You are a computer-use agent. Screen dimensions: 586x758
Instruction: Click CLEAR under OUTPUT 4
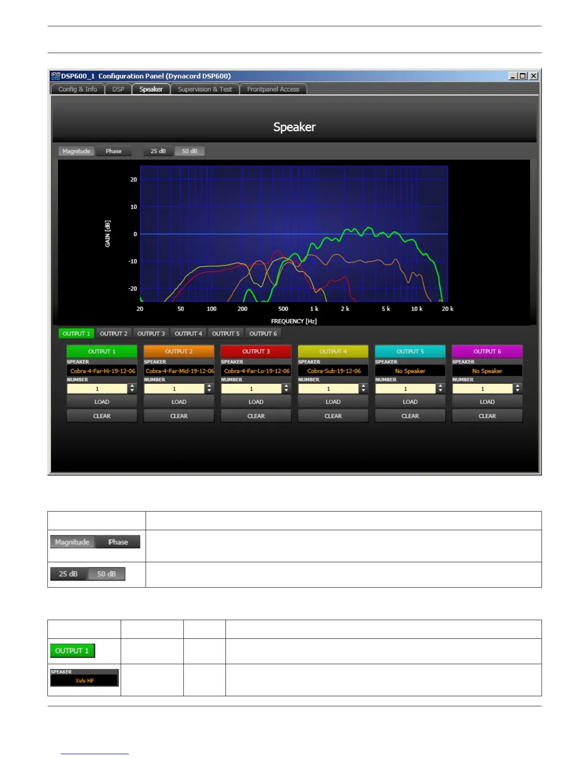[x=333, y=416]
